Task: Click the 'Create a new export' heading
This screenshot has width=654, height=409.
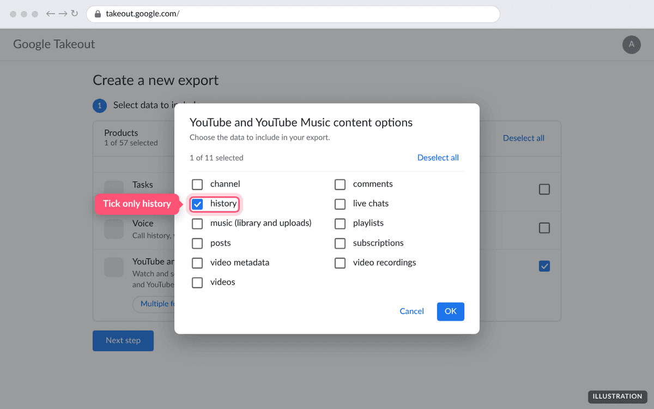Action: point(156,80)
